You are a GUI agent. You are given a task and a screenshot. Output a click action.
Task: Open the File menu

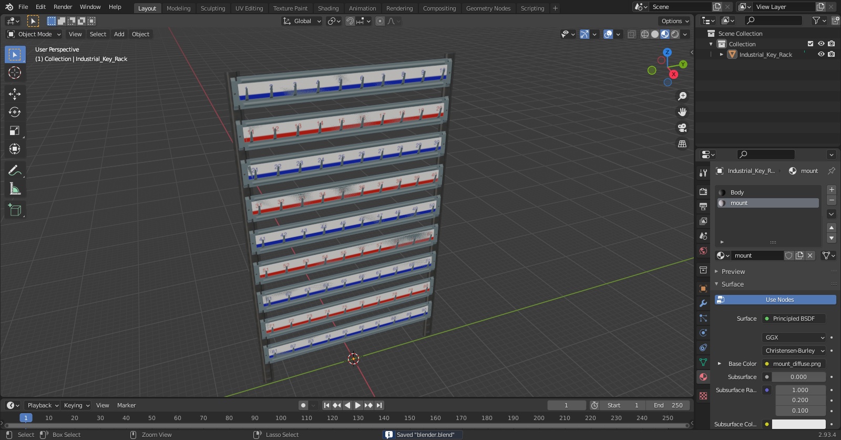(23, 7)
